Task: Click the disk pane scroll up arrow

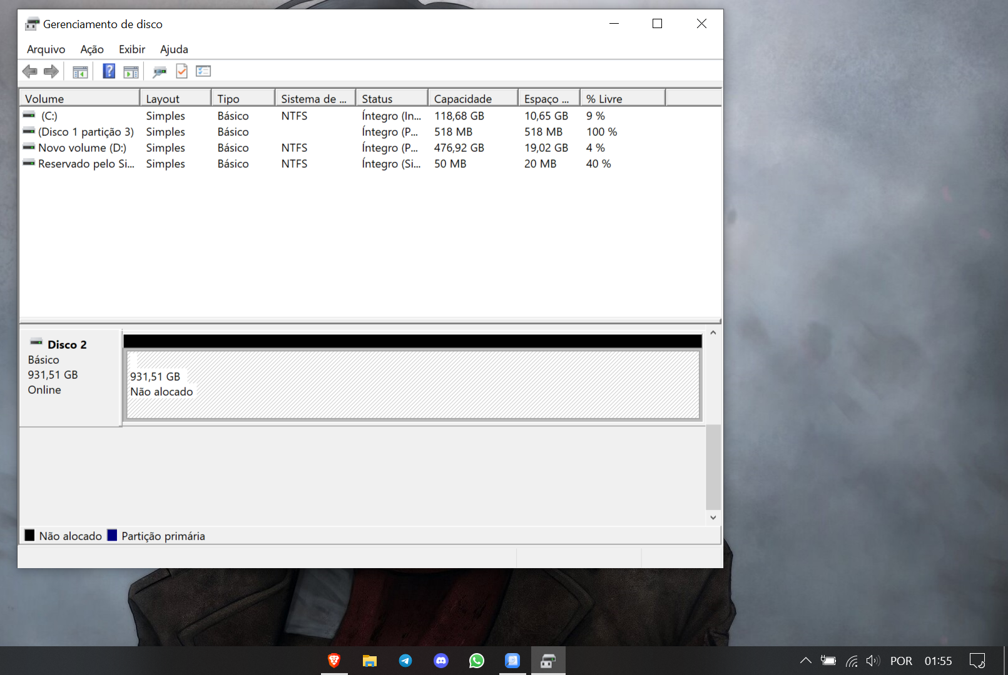Action: tap(713, 333)
